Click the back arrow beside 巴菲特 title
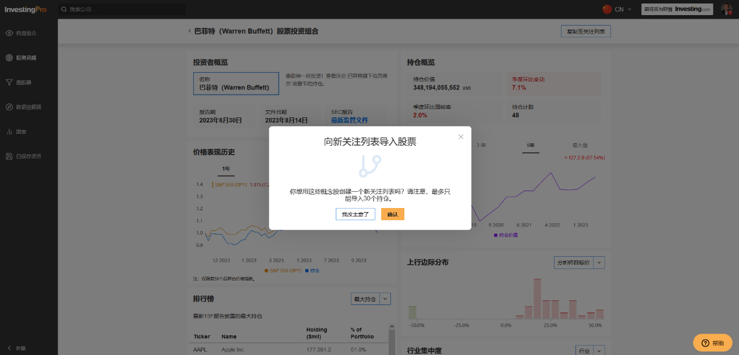Image resolution: width=739 pixels, height=355 pixels. [x=189, y=31]
